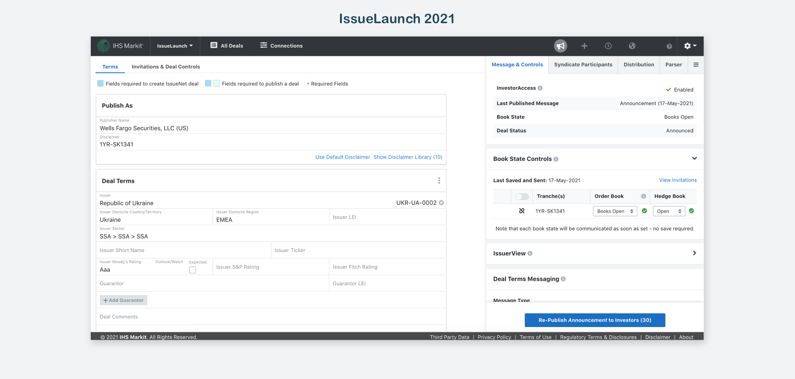Click the Order Book info icon
The height and width of the screenshot is (379, 795).
[644, 196]
